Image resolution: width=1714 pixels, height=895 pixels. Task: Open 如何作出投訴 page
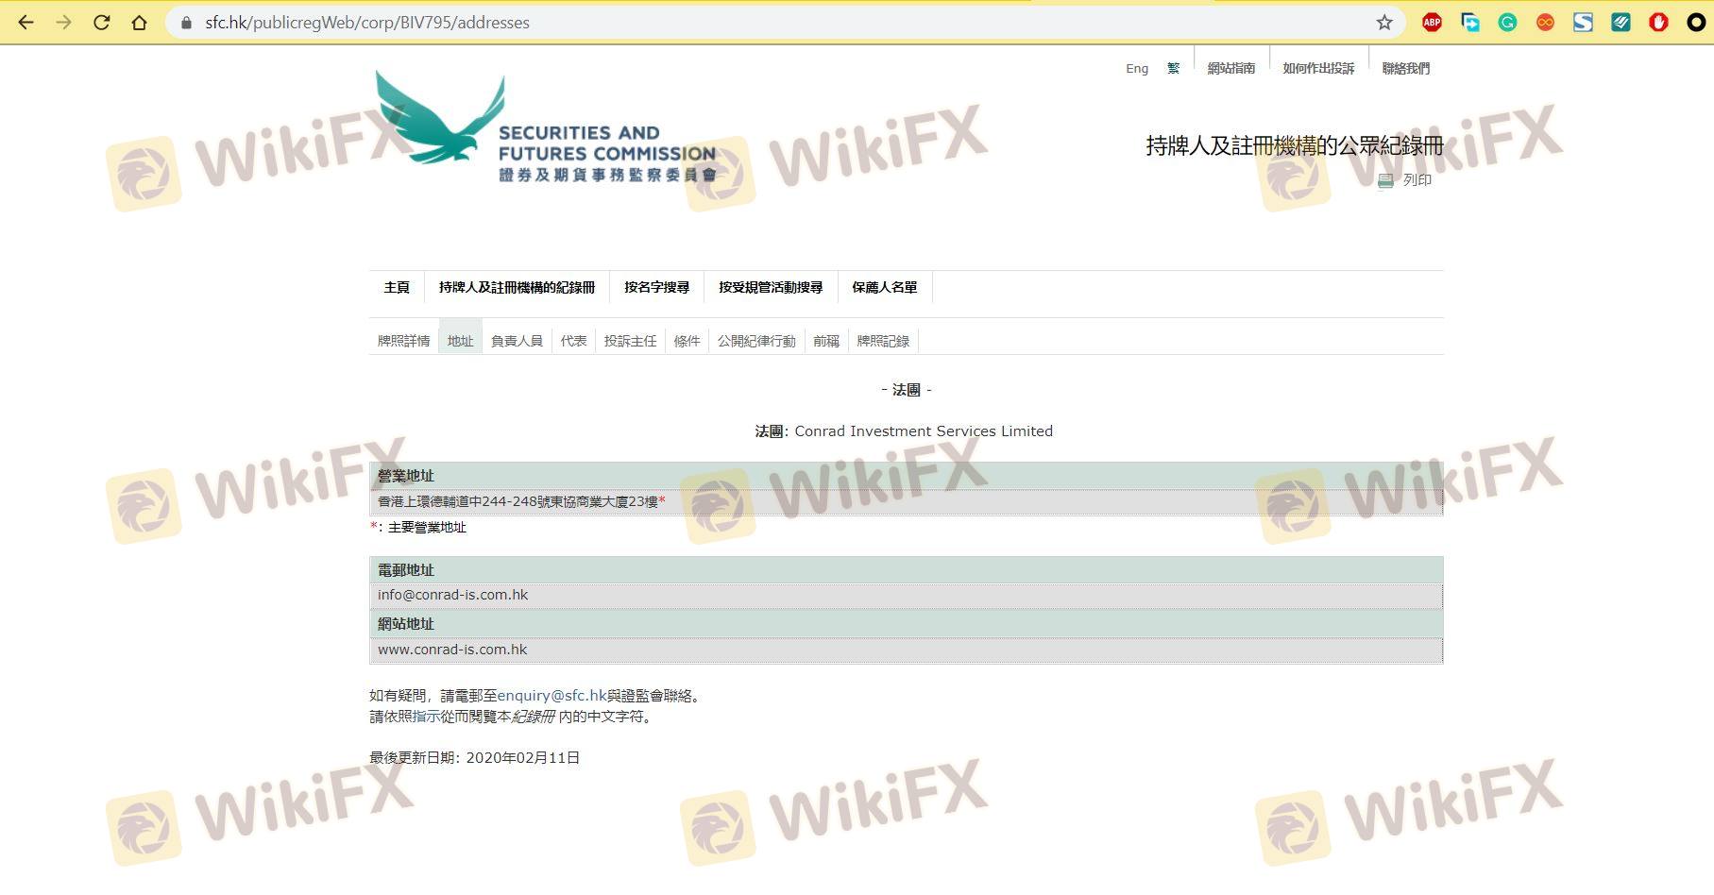[1317, 68]
